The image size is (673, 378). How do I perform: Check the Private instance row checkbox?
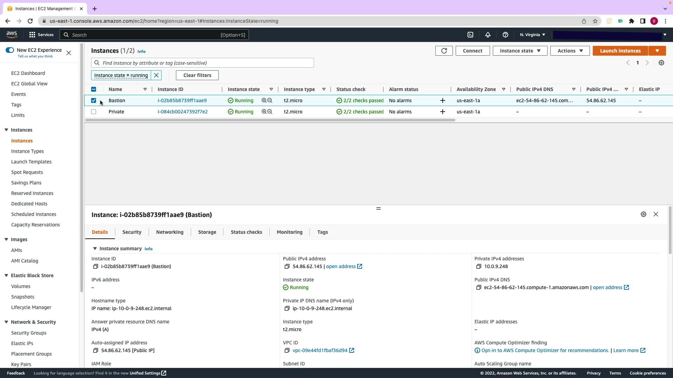point(94,112)
